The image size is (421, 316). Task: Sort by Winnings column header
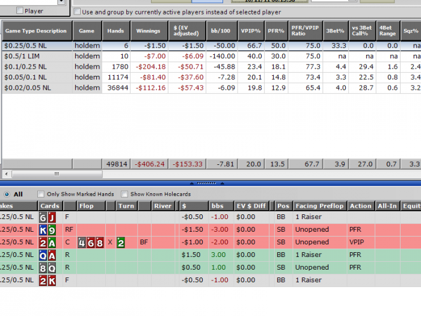pyautogui.click(x=149, y=31)
